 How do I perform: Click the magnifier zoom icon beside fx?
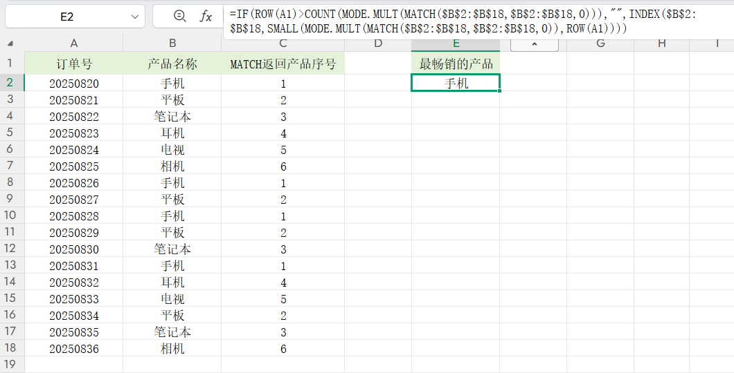pyautogui.click(x=179, y=17)
